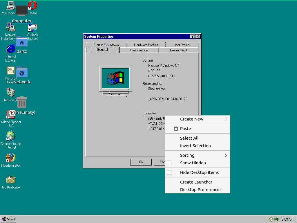Image resolution: width=297 pixels, height=223 pixels.
Task: Open the Trash (Empty) can icon
Action: [22, 102]
